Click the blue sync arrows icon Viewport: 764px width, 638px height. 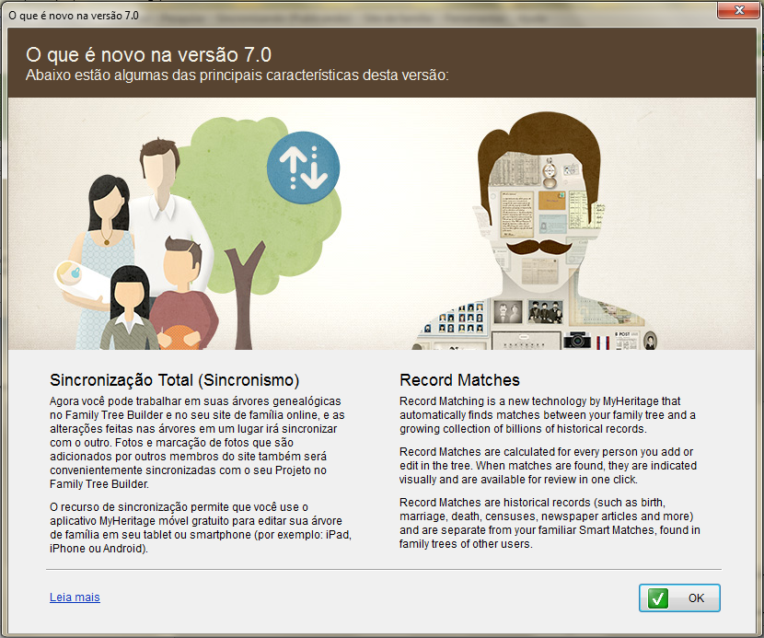[x=303, y=168]
